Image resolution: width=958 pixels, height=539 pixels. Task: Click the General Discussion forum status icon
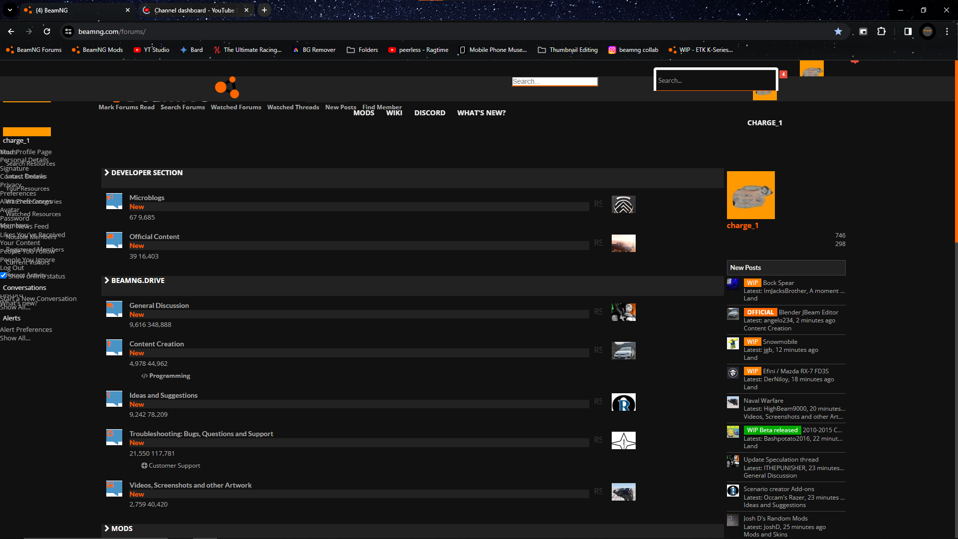pyautogui.click(x=114, y=309)
